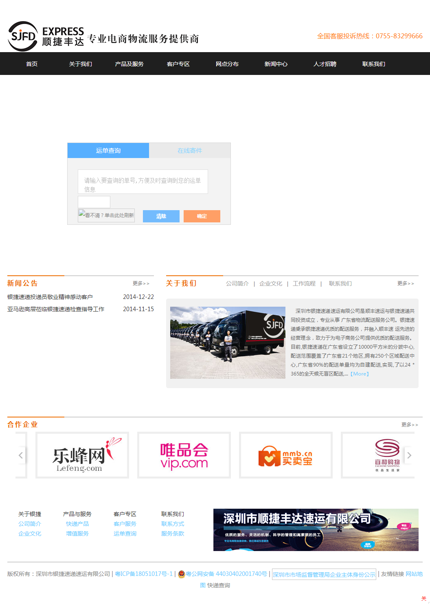This screenshot has height=604, width=430.
Task: Click the 深圳市顺捷丰达速运有限公司 banner image
Action: 316,530
